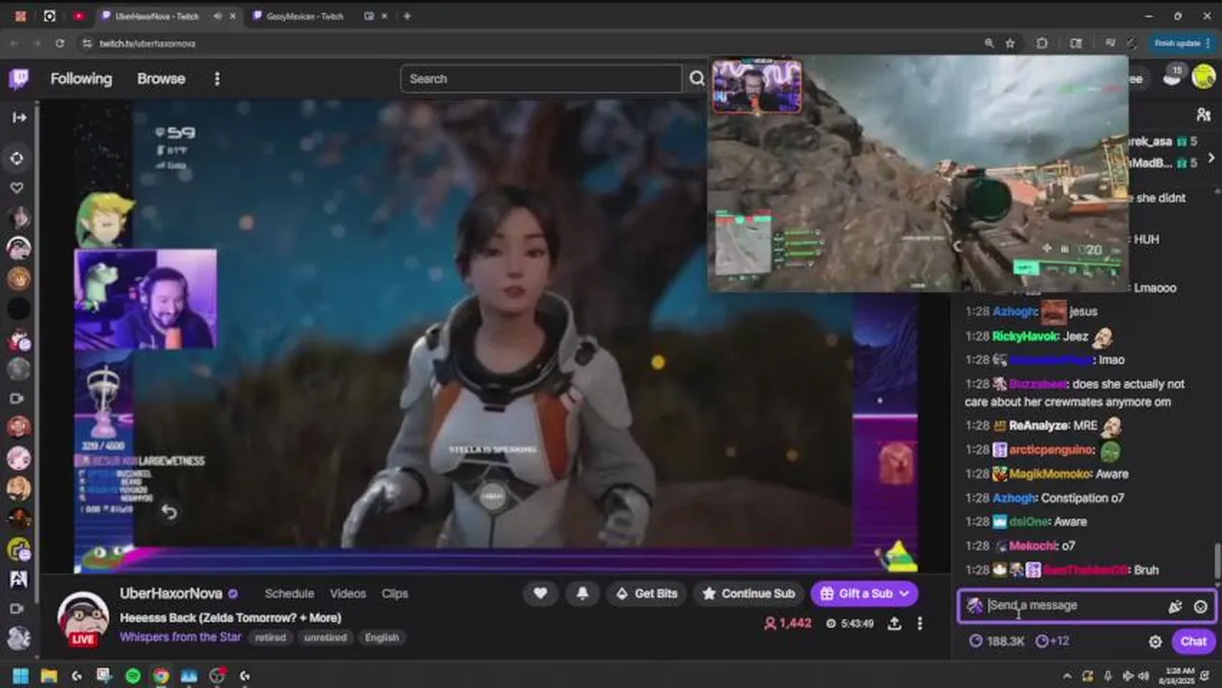
Task: Click the floating mini player video
Action: click(918, 173)
